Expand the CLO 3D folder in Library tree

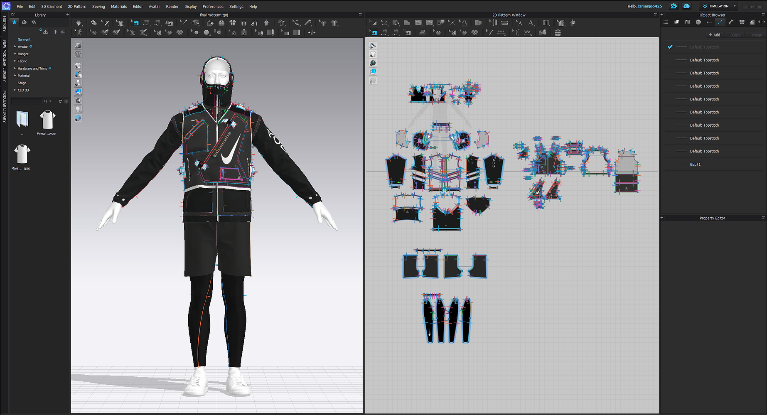tap(15, 90)
